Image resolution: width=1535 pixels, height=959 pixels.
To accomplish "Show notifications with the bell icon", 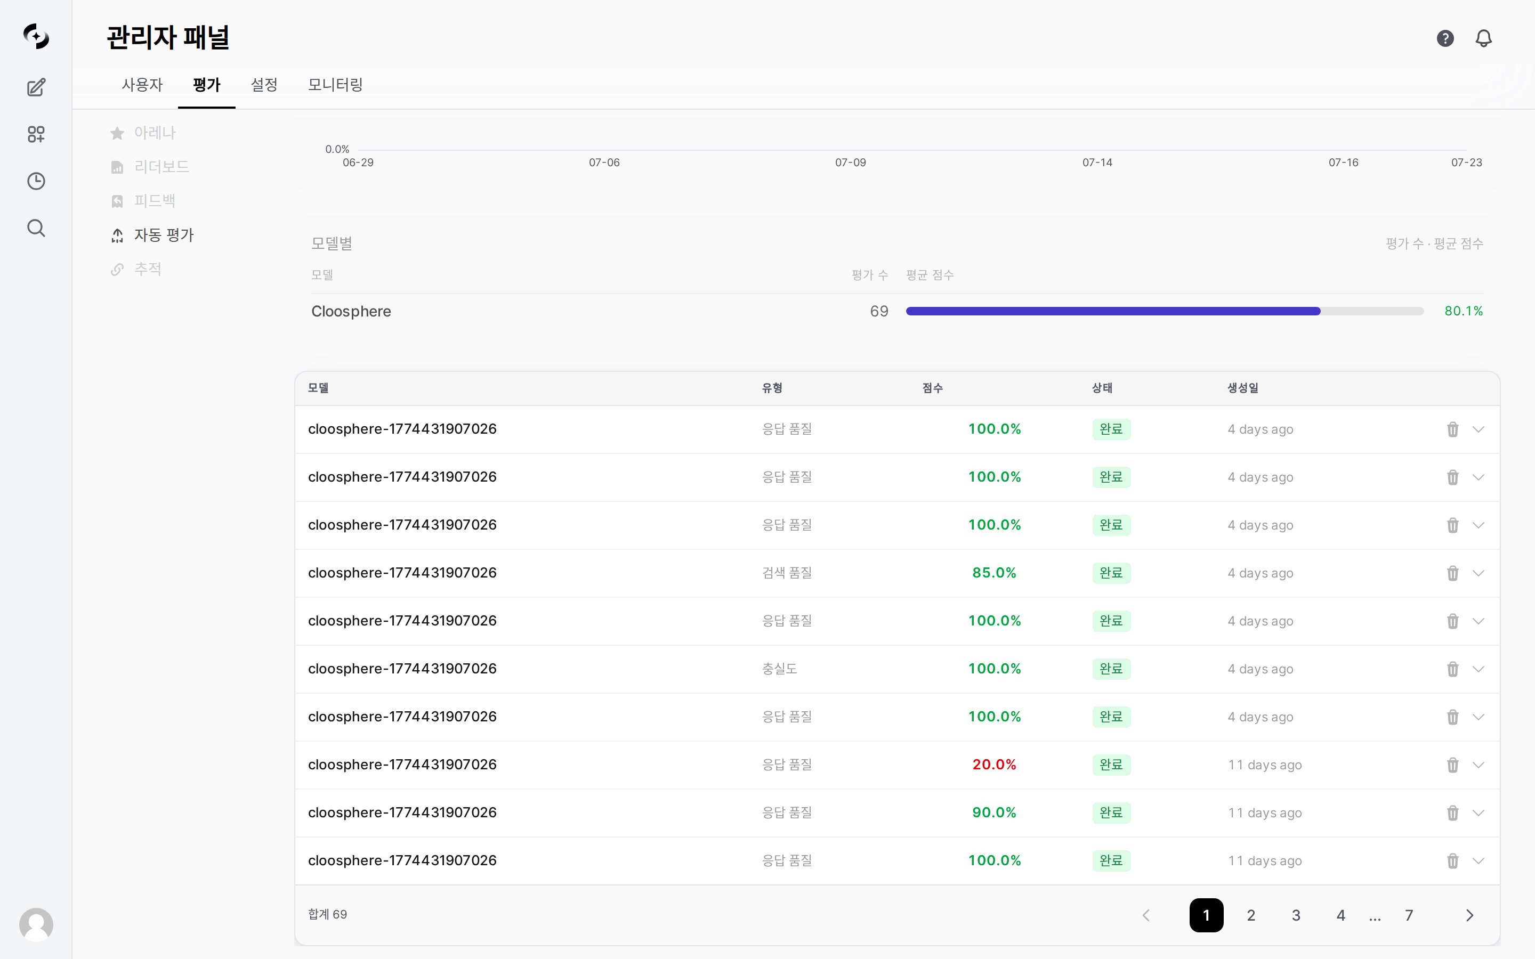I will click(1484, 38).
